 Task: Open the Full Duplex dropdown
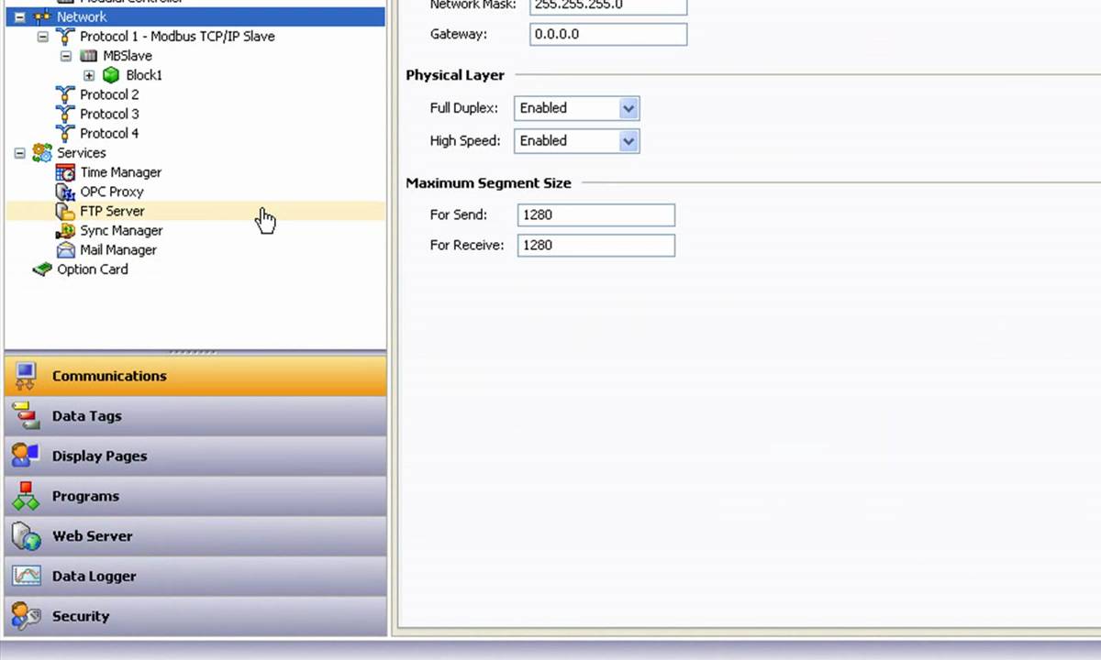[x=628, y=108]
